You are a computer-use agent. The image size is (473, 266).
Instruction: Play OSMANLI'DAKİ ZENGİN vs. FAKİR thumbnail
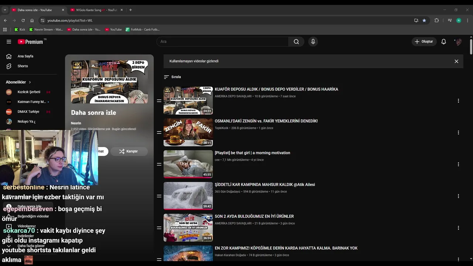pos(188,132)
